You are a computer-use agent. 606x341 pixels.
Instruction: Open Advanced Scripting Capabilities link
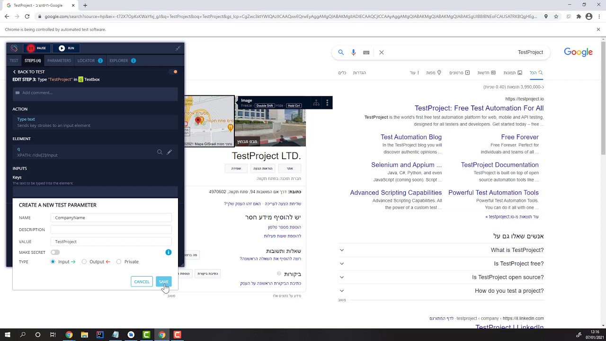point(396,193)
